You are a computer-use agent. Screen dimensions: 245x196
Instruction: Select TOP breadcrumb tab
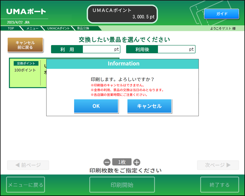(x=11, y=28)
